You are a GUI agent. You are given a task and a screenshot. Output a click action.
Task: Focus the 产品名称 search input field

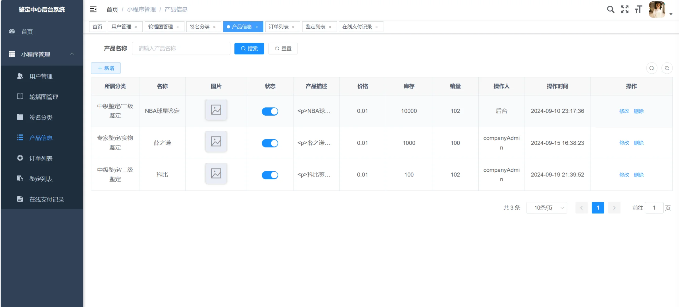pyautogui.click(x=181, y=49)
